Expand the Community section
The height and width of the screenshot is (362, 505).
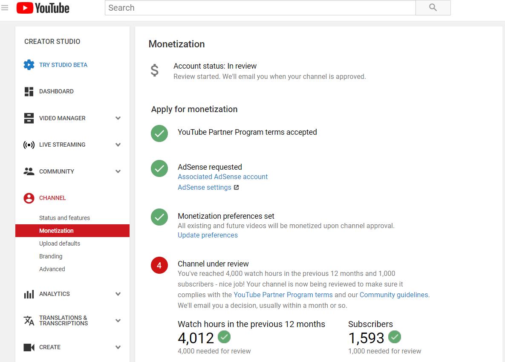(x=118, y=171)
